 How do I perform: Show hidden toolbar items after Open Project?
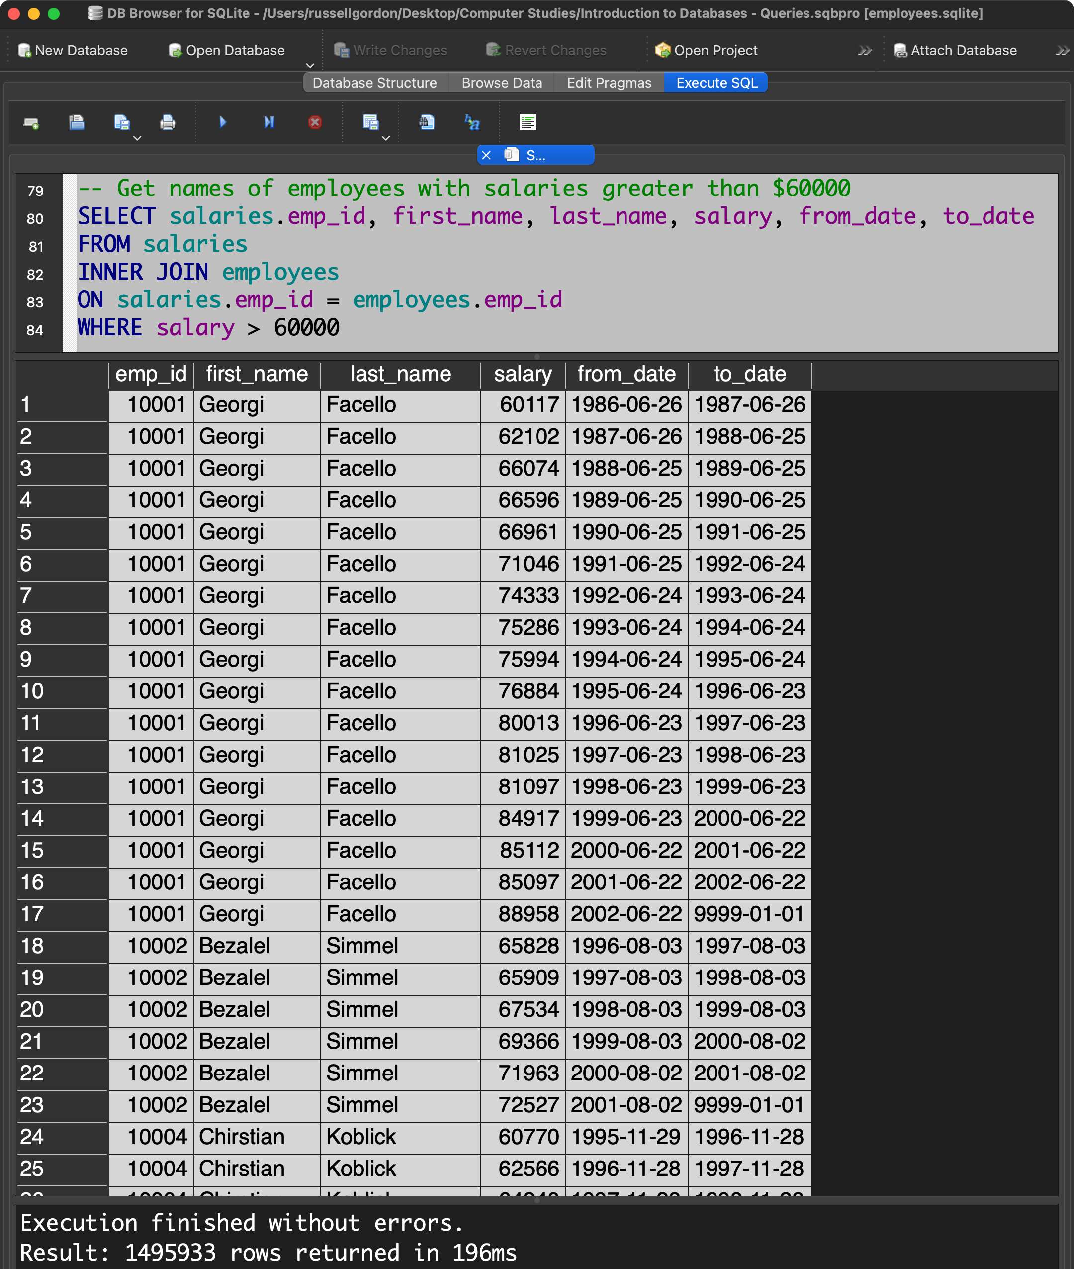864,51
